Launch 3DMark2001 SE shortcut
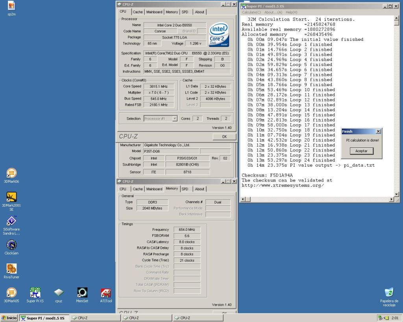This screenshot has width=403, height=322. pos(11,201)
